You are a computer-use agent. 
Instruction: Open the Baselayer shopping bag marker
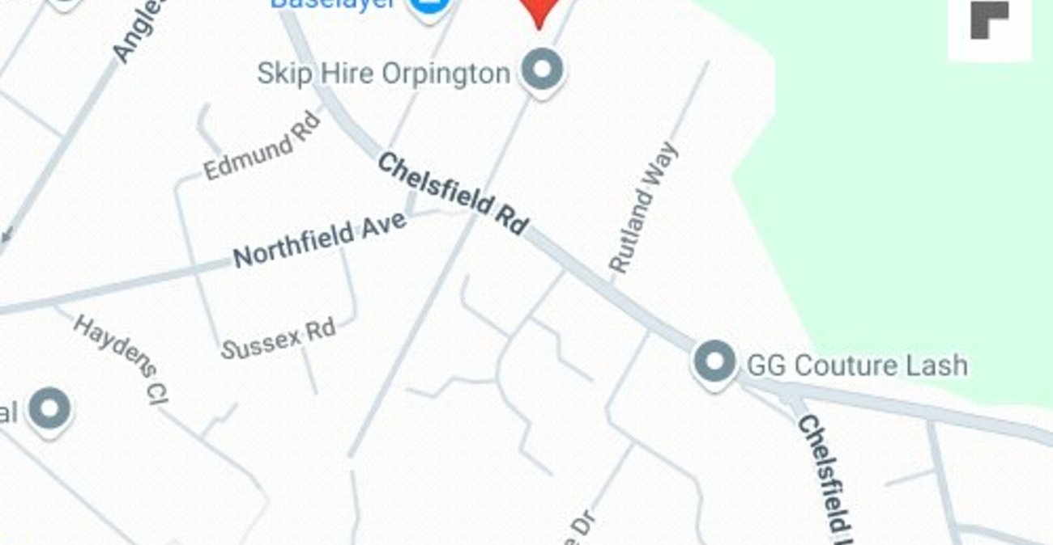pos(430,8)
